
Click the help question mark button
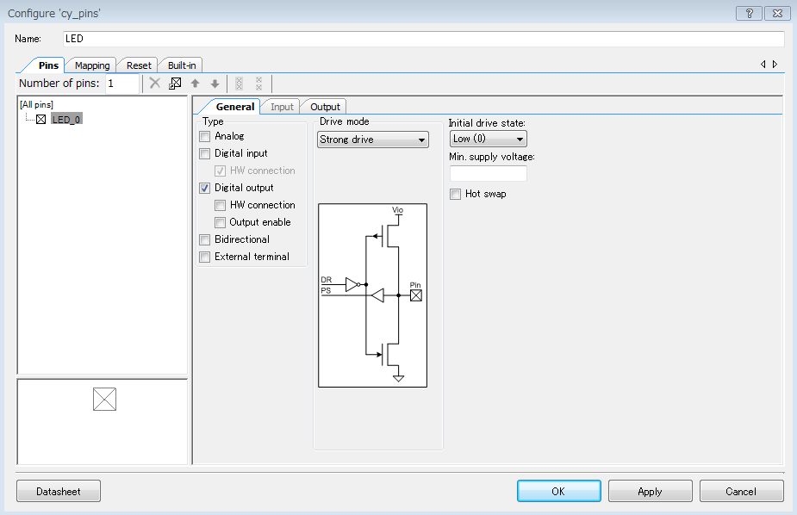pos(750,13)
